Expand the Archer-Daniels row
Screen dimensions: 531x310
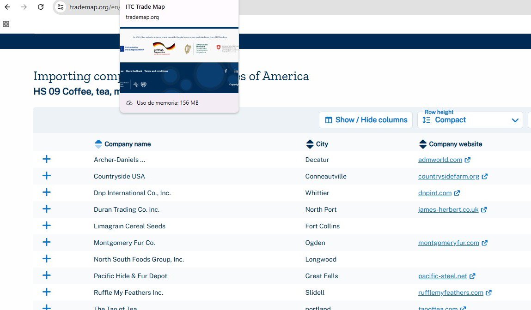[x=47, y=159]
